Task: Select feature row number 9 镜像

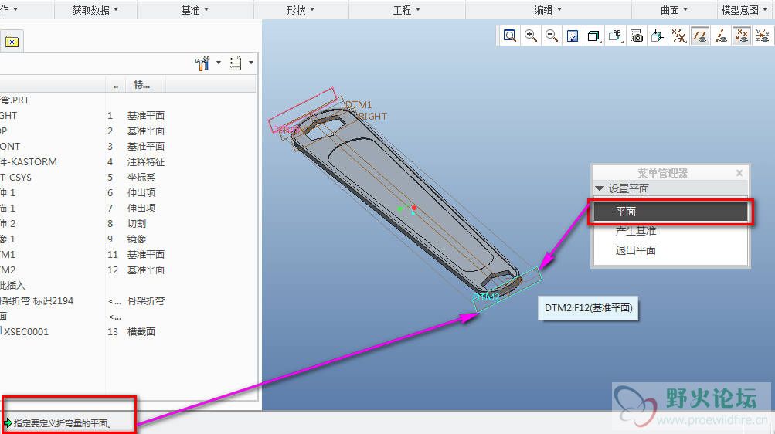Action: (127, 239)
